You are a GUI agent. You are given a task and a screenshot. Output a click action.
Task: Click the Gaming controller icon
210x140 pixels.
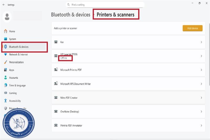tap(6, 93)
